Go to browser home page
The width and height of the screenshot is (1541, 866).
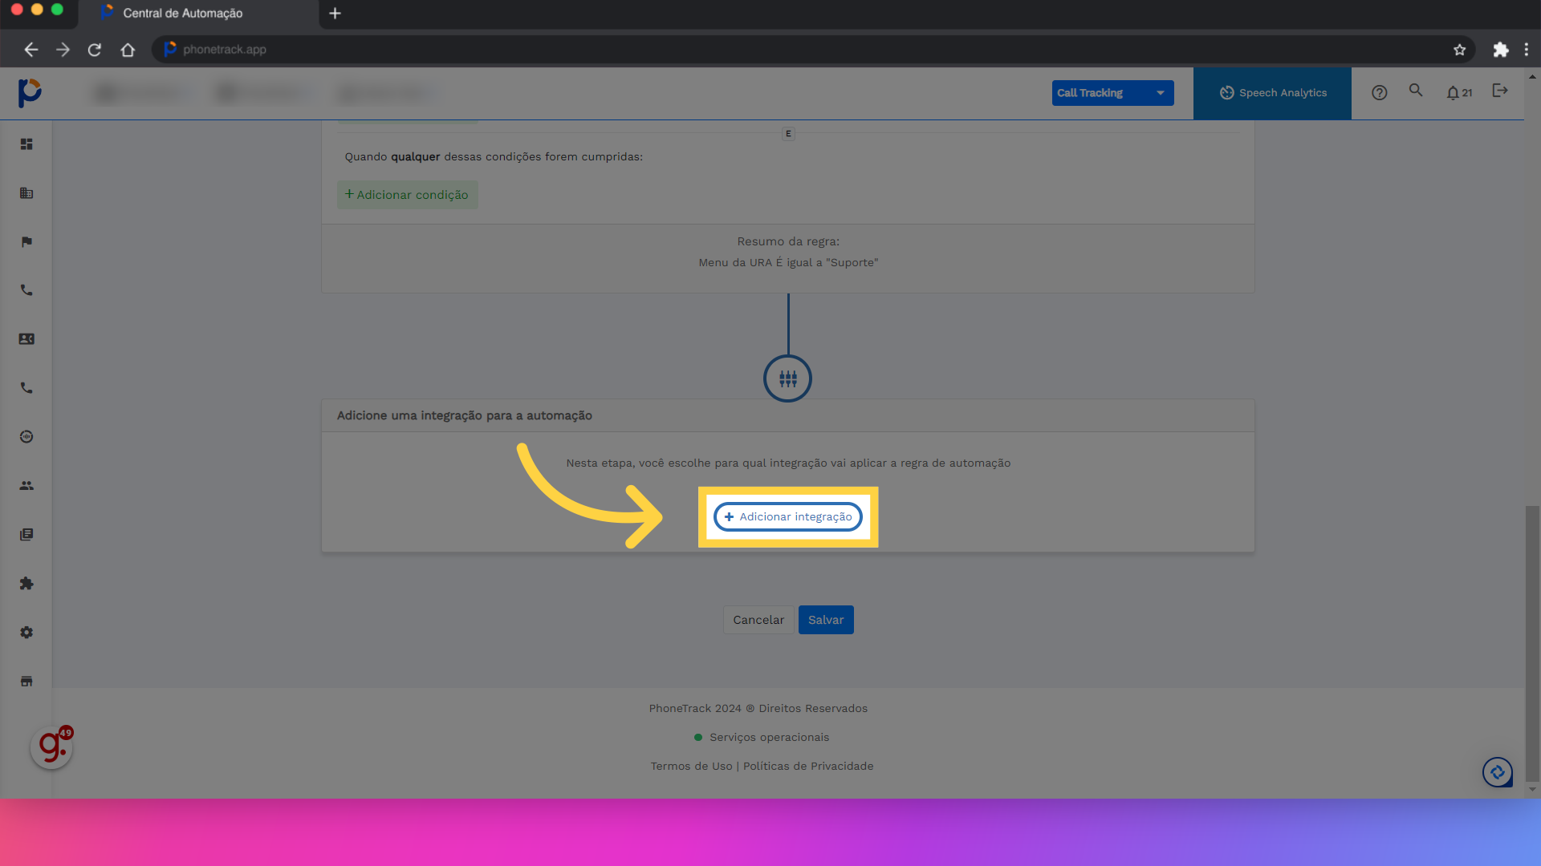point(128,50)
